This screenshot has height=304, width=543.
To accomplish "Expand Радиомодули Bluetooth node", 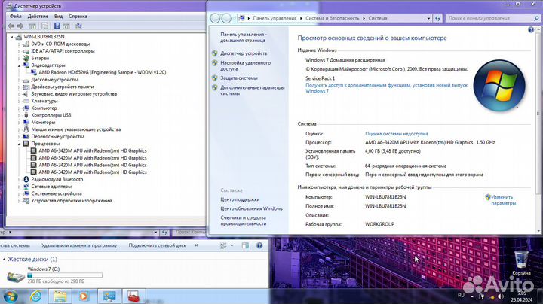I will pos(19,179).
